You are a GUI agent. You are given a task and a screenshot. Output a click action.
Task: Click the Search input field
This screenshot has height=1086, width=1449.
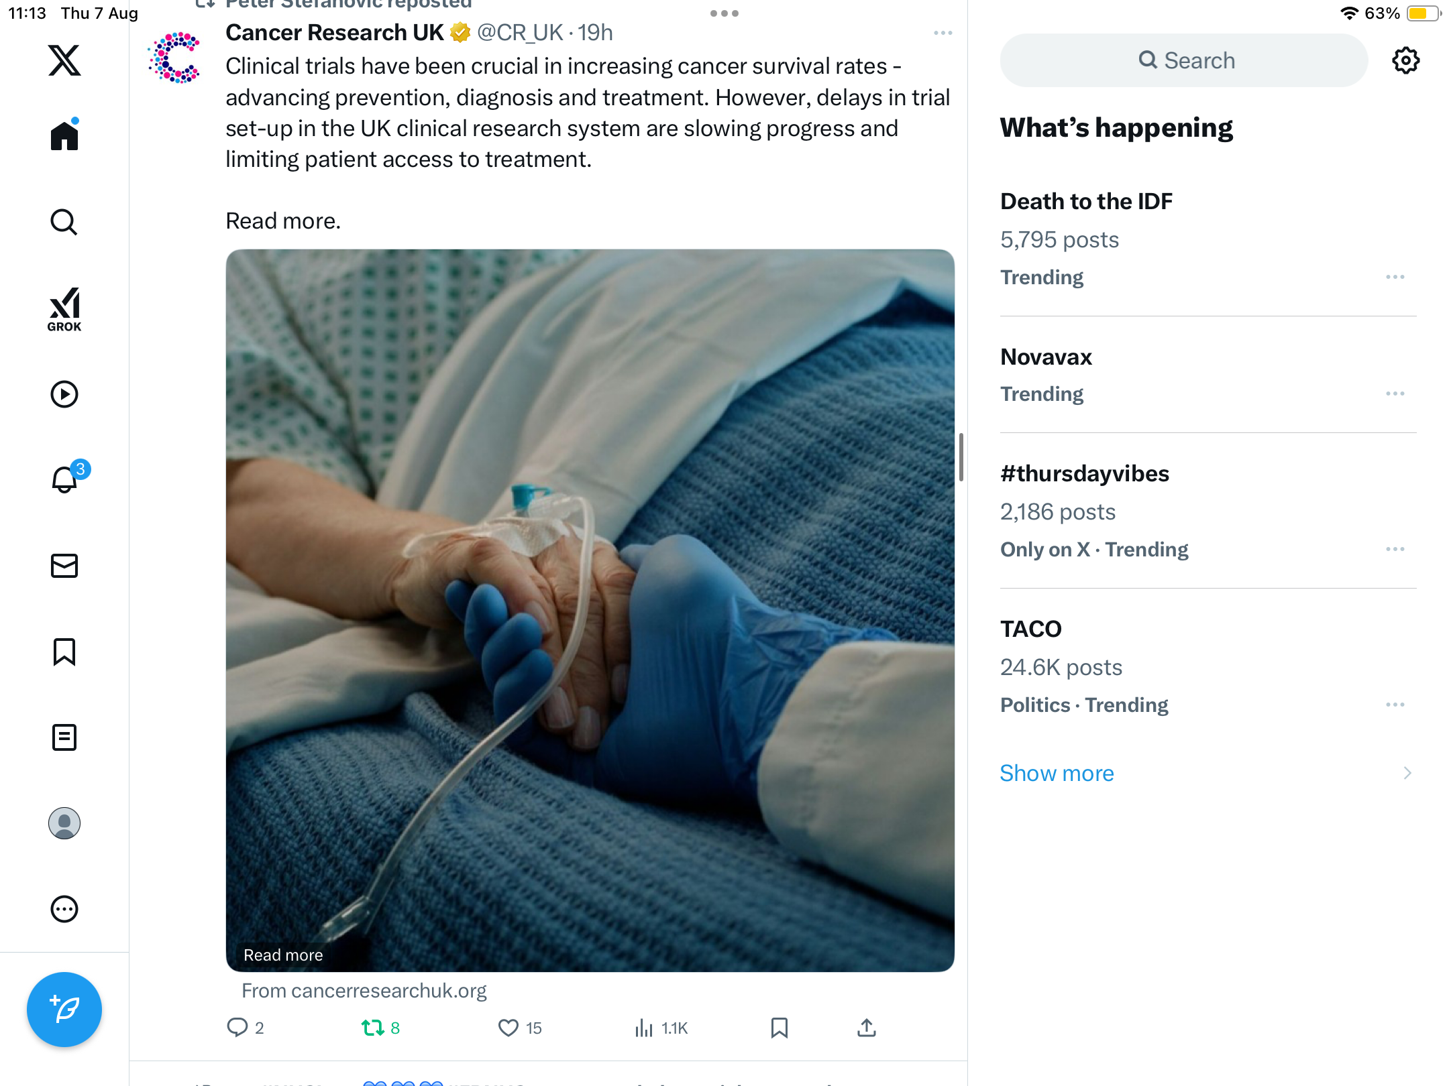tap(1184, 60)
